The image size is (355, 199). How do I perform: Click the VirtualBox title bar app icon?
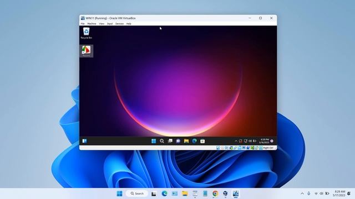83,18
